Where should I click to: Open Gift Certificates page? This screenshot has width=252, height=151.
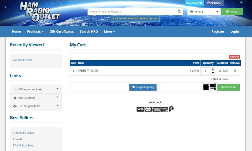(x=62, y=31)
